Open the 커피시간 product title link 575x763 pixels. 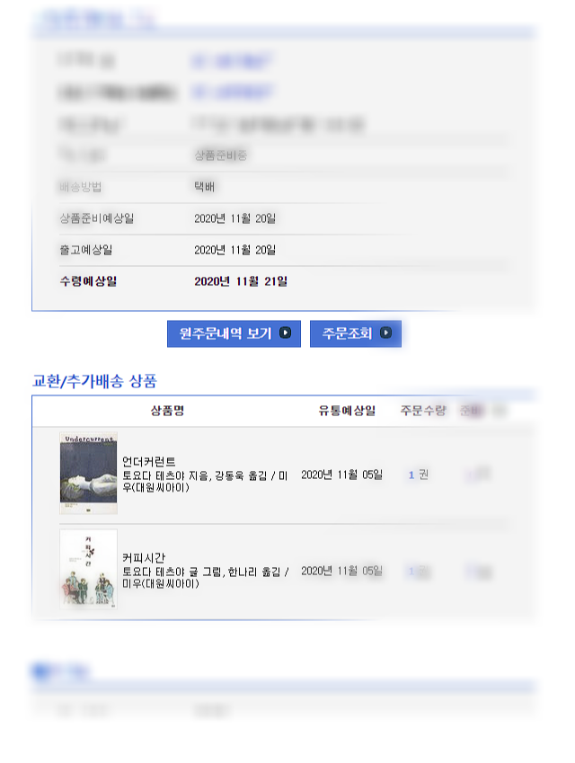(144, 558)
